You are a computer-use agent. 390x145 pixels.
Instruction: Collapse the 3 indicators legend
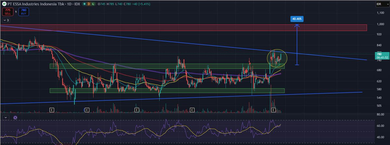coord(6,20)
